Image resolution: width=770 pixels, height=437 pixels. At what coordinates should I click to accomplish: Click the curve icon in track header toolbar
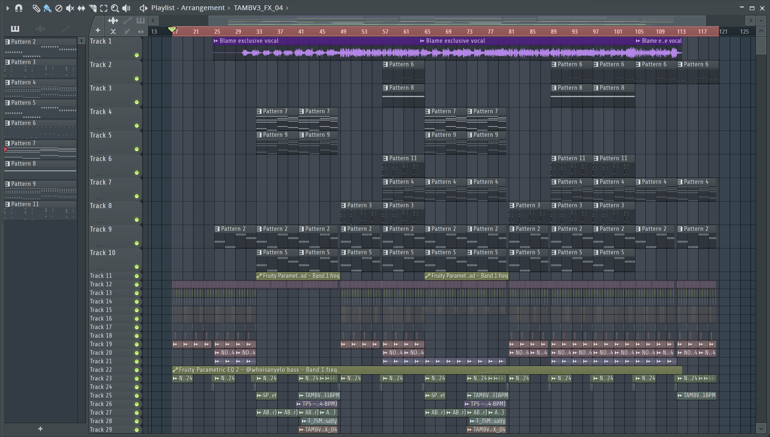pos(127,31)
